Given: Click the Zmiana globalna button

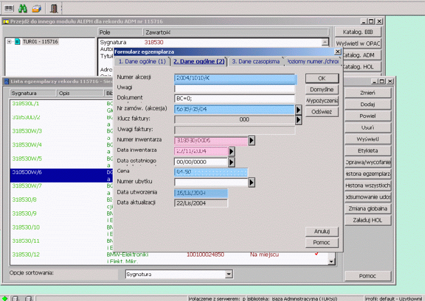Looking at the screenshot, I should [x=368, y=209].
